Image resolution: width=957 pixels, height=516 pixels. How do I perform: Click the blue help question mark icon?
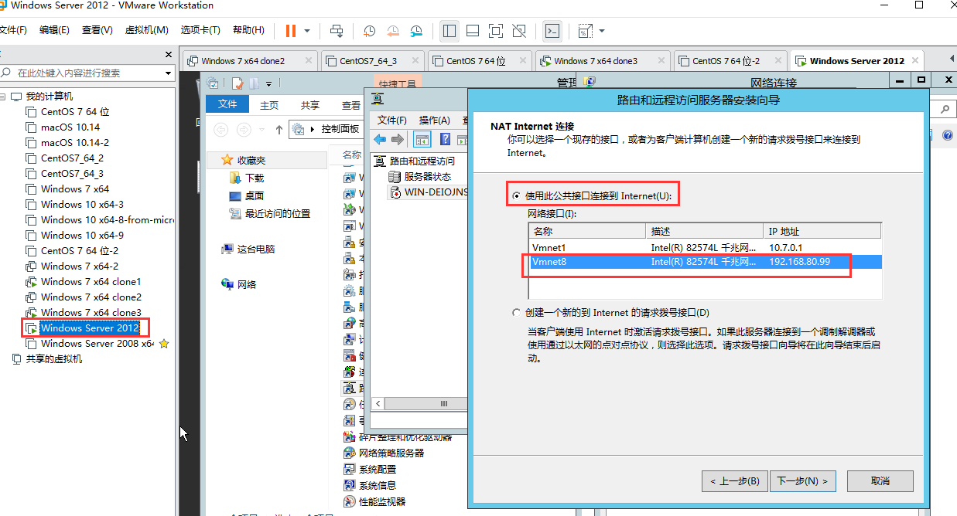[x=446, y=140]
